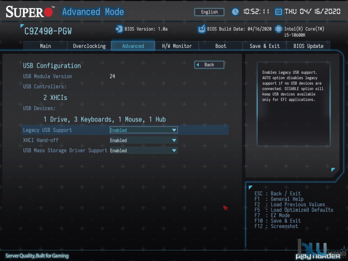Click the BIOS Version 1.0a text
The image size is (348, 261).
pyautogui.click(x=146, y=29)
